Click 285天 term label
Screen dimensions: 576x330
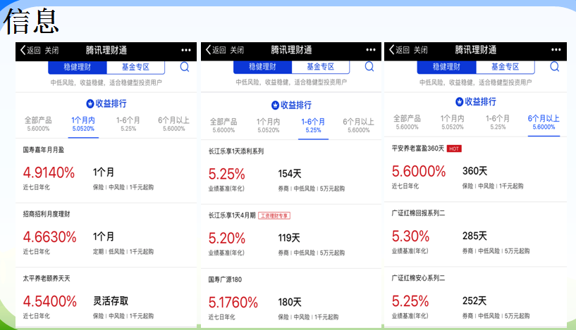click(474, 236)
